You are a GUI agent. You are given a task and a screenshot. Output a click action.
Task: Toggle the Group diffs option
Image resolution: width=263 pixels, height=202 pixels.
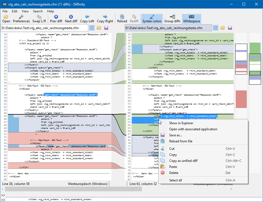[x=172, y=19]
